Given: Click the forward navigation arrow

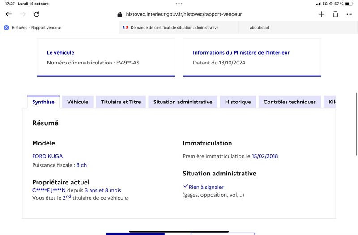Looking at the screenshot, I should coord(23,14).
